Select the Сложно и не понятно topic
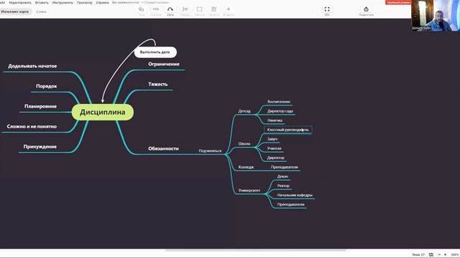This screenshot has width=460, height=258. click(32, 127)
